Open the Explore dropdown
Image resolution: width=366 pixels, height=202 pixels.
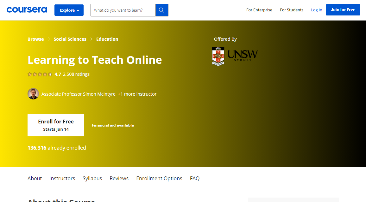[x=69, y=10]
